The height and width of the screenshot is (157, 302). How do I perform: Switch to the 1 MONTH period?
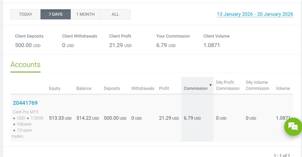click(x=85, y=14)
